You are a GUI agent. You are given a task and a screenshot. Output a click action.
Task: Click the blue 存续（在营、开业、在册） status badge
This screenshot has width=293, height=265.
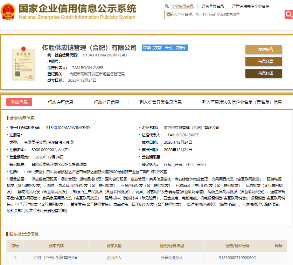click(x=165, y=48)
